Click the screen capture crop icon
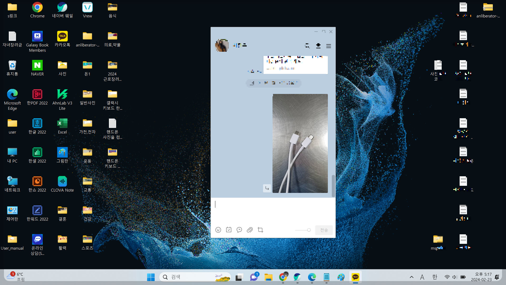Viewport: 506px width, 285px height. click(x=260, y=230)
